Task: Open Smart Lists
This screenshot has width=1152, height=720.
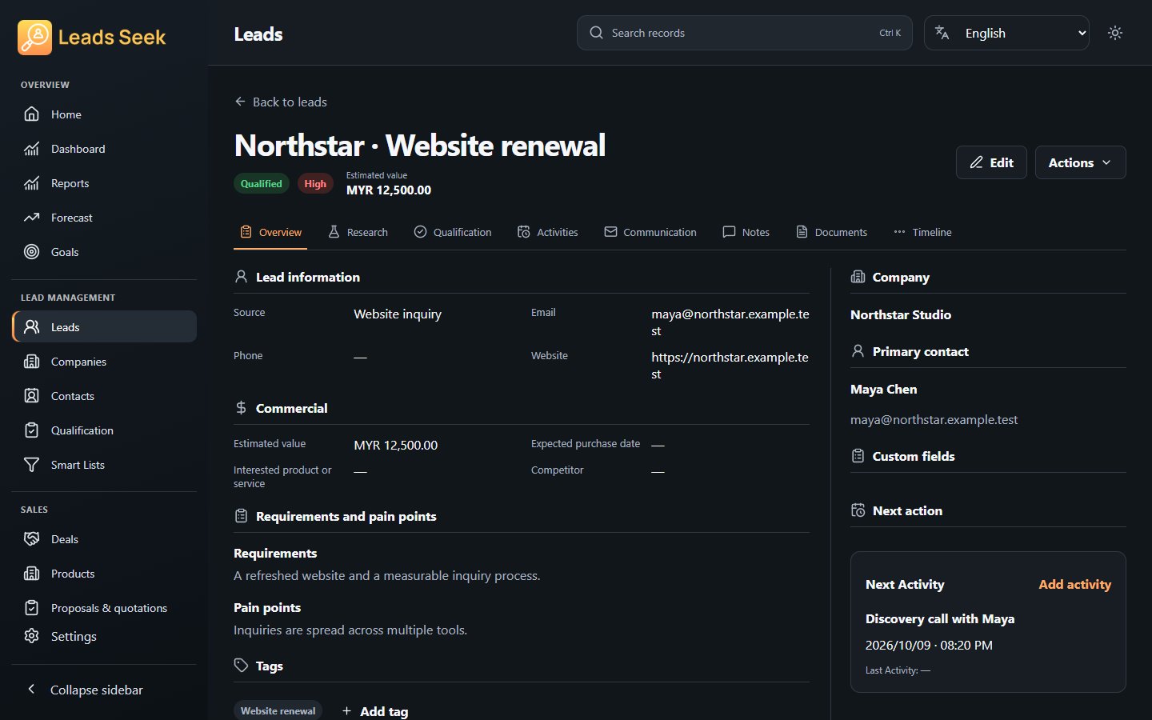Action: pyautogui.click(x=104, y=465)
